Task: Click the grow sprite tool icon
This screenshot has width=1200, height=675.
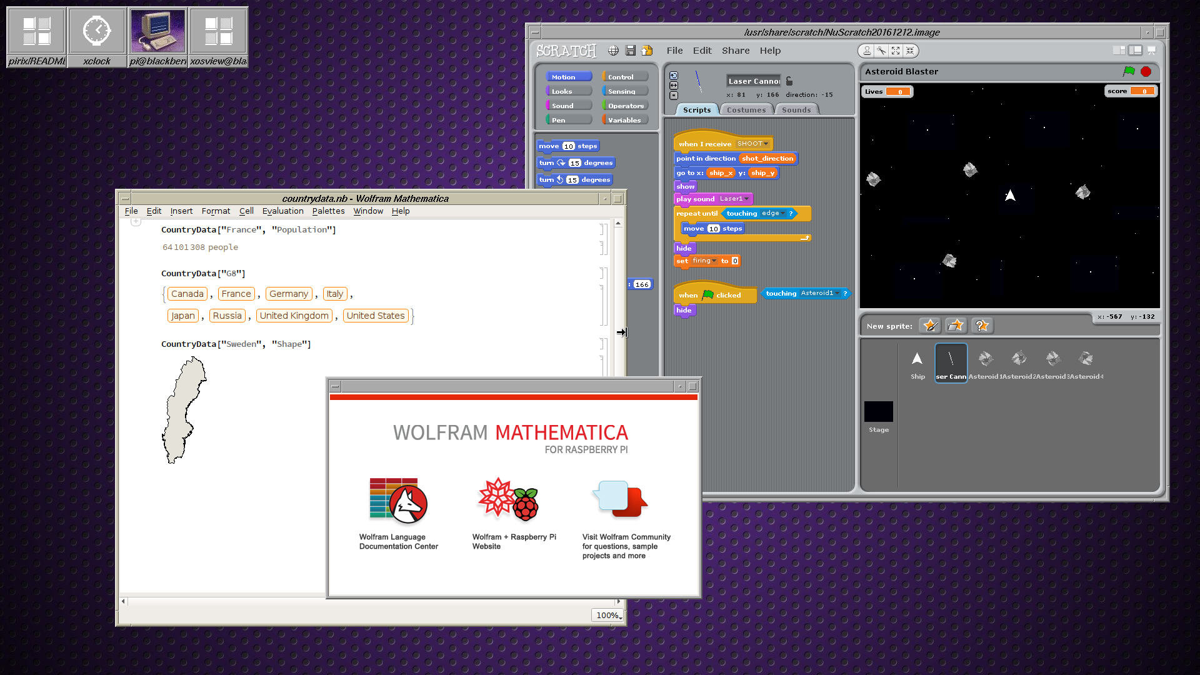Action: [x=896, y=51]
